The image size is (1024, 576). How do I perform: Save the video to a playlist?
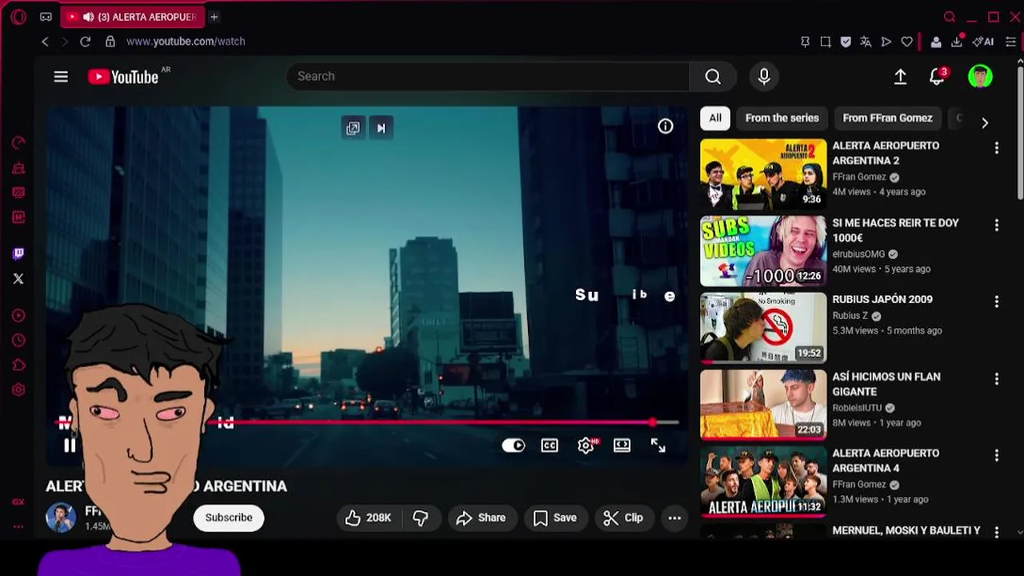[x=554, y=518]
